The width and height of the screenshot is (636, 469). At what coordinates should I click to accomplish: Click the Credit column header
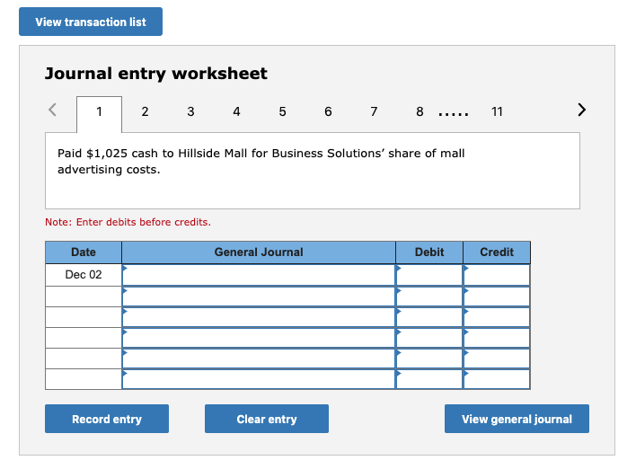coord(497,252)
